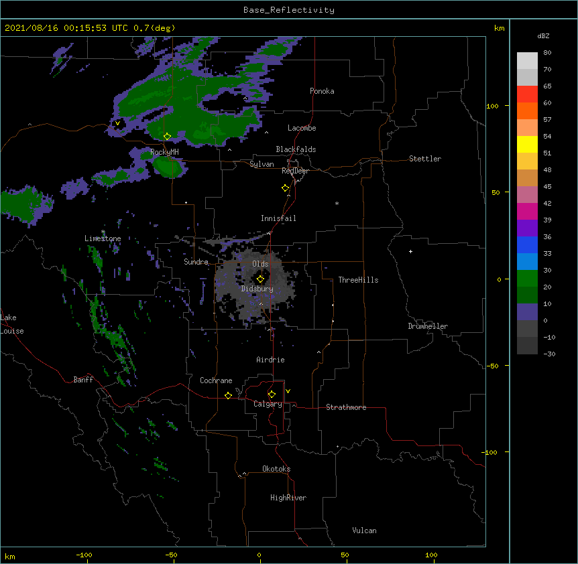Click the Lacombe city label
Screen dimensions: 578x564
pyautogui.click(x=302, y=128)
